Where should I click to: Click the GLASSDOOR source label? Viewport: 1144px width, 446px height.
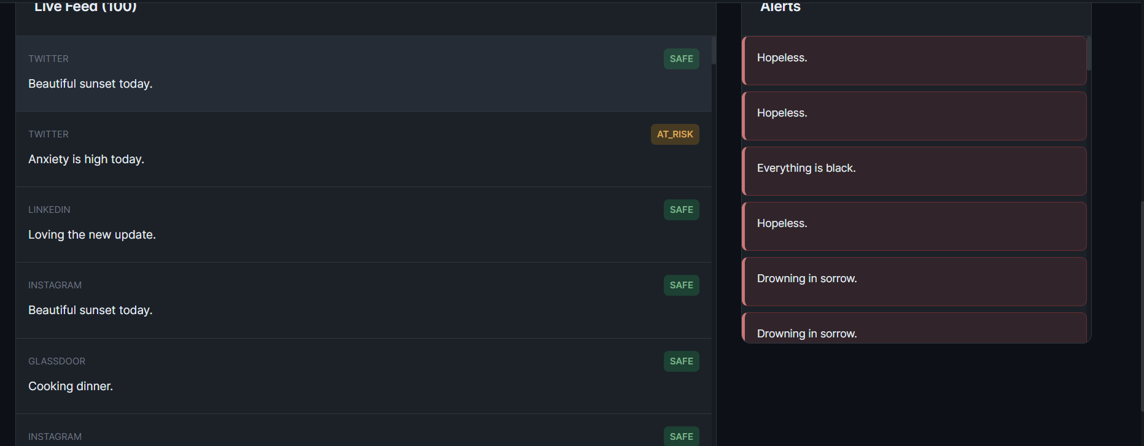[x=56, y=361]
